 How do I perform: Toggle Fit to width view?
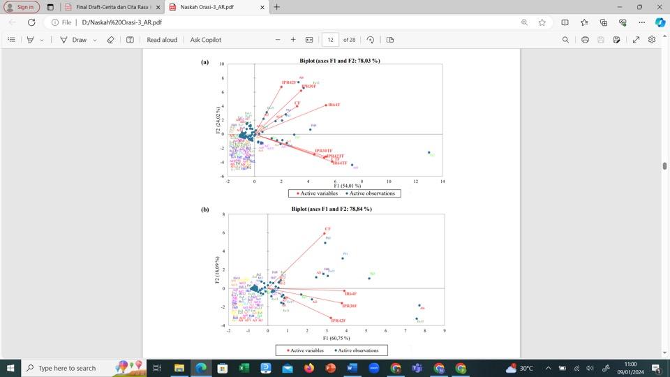309,40
